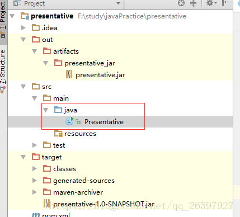The height and width of the screenshot is (217, 240).
Task: Collapse the src folder arrow
Action: pos(23,87)
